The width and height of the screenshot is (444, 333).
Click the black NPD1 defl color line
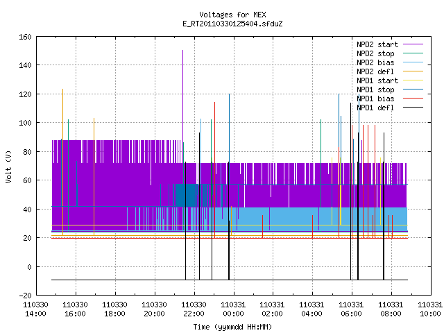coord(413,108)
